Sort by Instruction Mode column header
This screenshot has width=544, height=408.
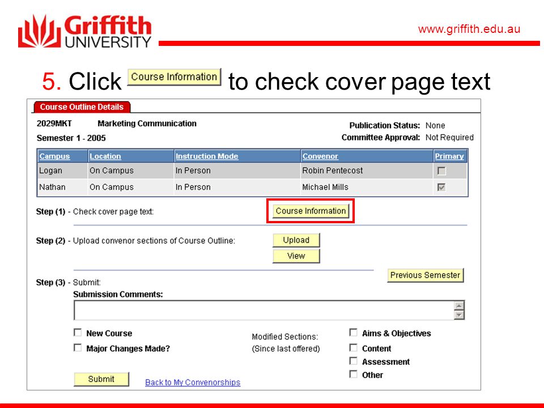tap(207, 156)
